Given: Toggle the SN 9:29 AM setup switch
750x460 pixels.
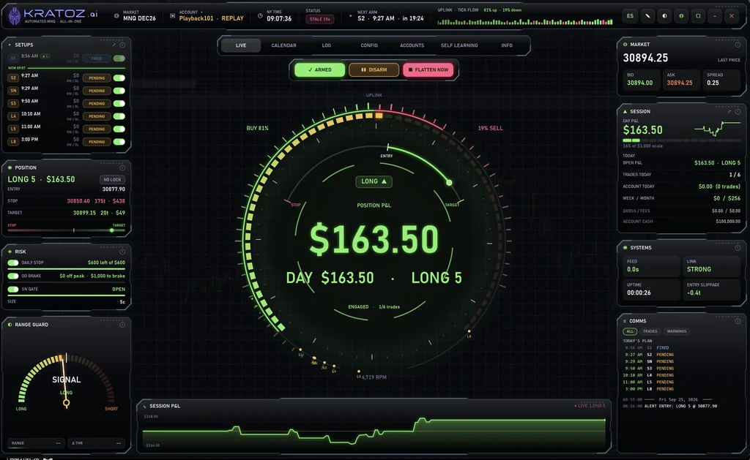Looking at the screenshot, I should 119,91.
